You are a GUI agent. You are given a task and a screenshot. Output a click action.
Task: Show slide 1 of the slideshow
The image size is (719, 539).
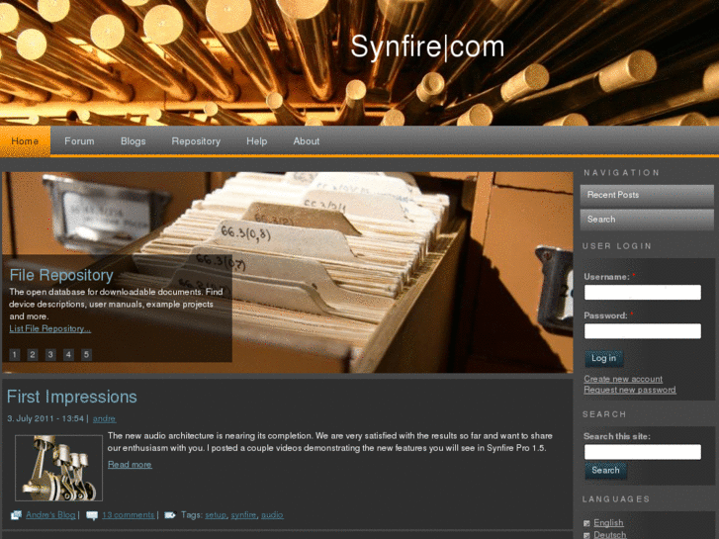15,355
